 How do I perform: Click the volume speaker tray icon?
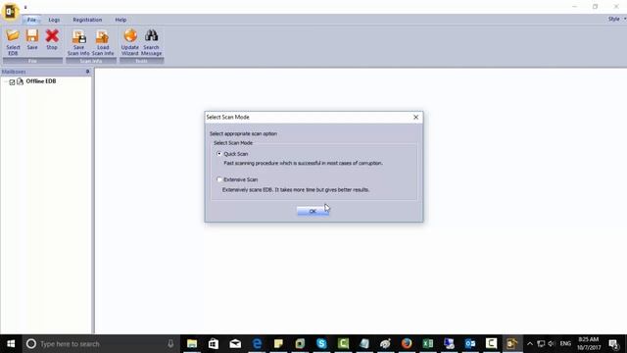click(552, 344)
